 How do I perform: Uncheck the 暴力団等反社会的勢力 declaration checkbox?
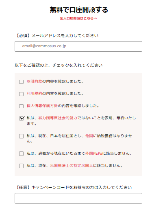[x=22, y=118]
